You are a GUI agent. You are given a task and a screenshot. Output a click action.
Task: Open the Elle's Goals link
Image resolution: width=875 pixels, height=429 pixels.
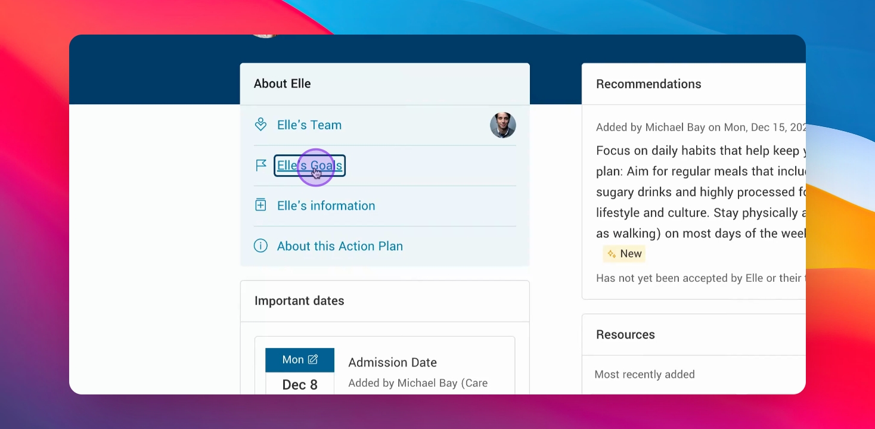pyautogui.click(x=309, y=166)
